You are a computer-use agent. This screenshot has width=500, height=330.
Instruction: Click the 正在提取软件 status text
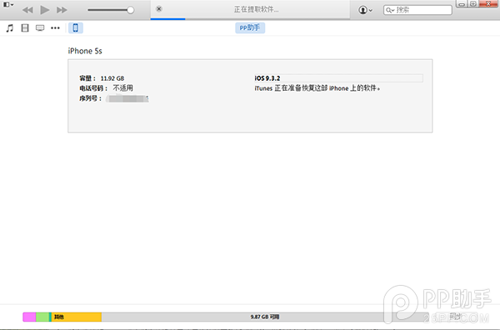coord(257,9)
